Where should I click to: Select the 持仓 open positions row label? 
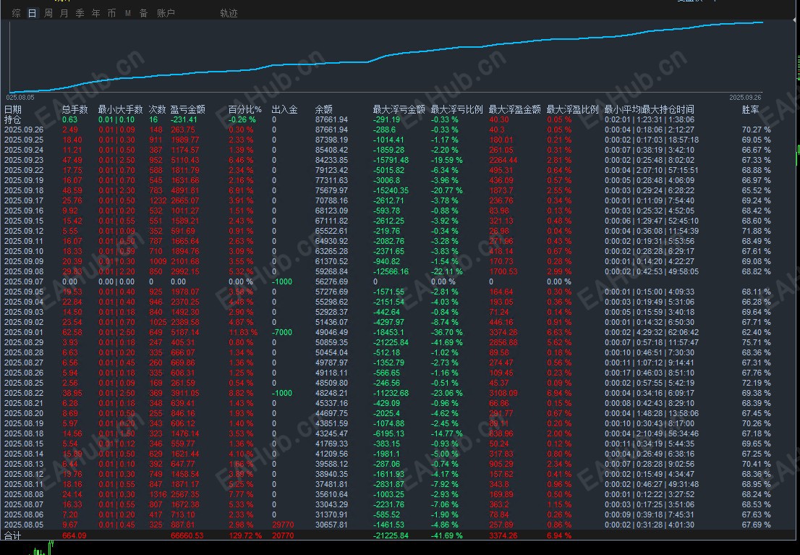coord(13,119)
